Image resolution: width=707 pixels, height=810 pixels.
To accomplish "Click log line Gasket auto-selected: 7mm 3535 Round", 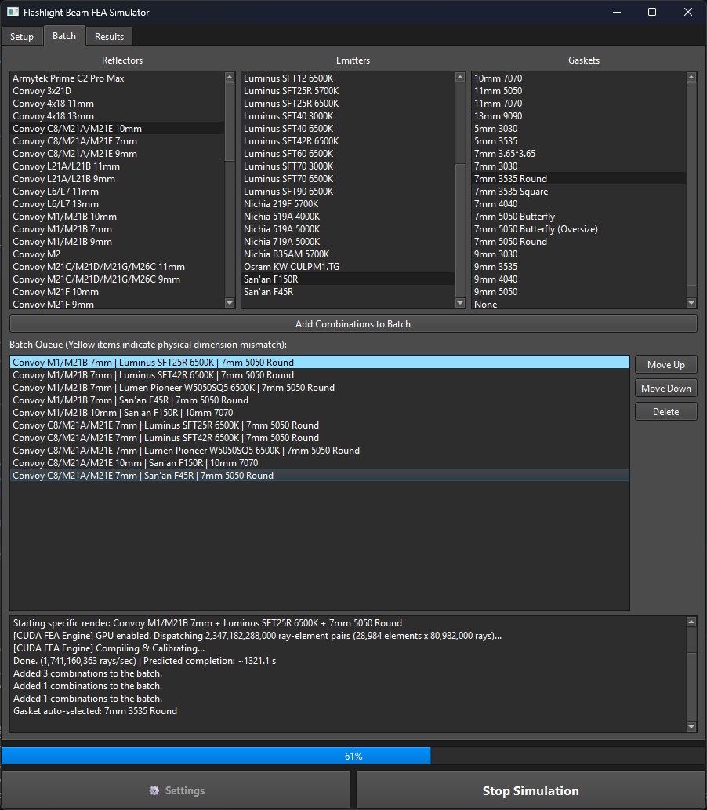I will 95,711.
